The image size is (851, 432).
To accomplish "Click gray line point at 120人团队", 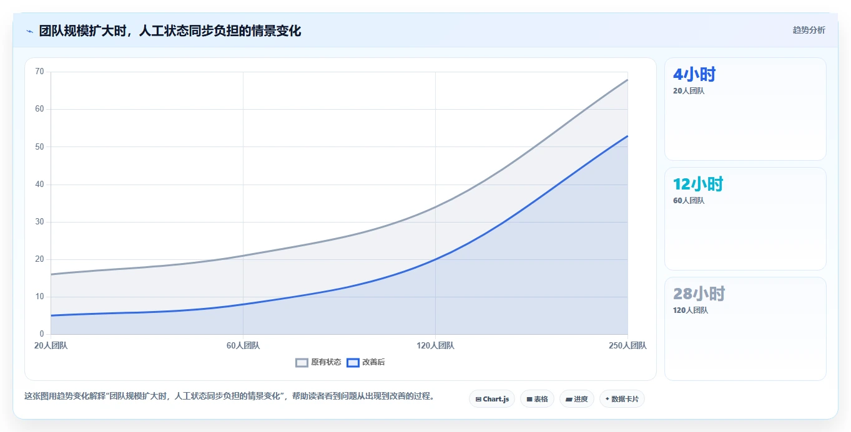I will pos(435,207).
